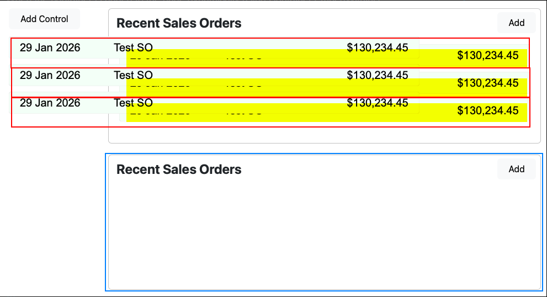This screenshot has width=547, height=297.
Task: Select the 29 Jan 2026 date in the third red-outlined row
Action: (50, 103)
